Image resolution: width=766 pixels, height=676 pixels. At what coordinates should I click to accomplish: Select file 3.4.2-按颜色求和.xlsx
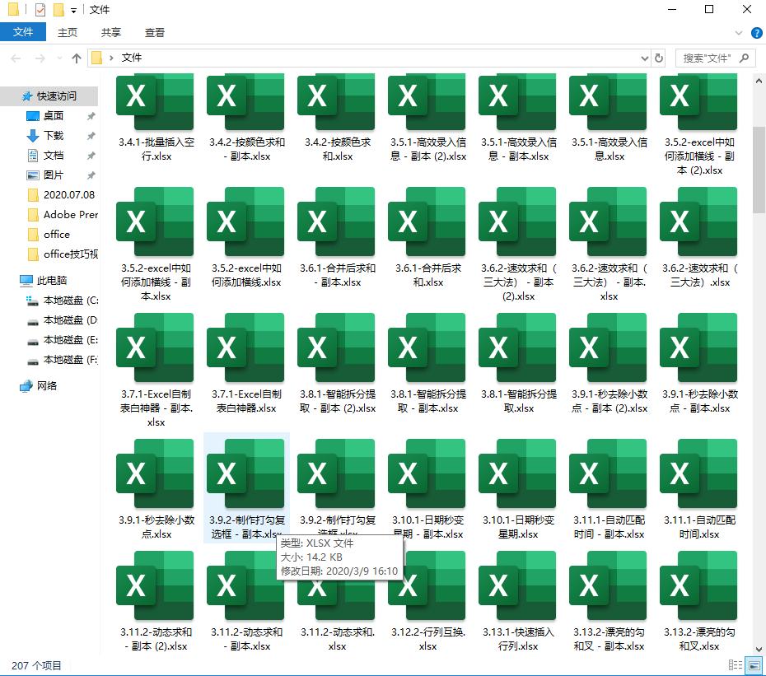337,117
